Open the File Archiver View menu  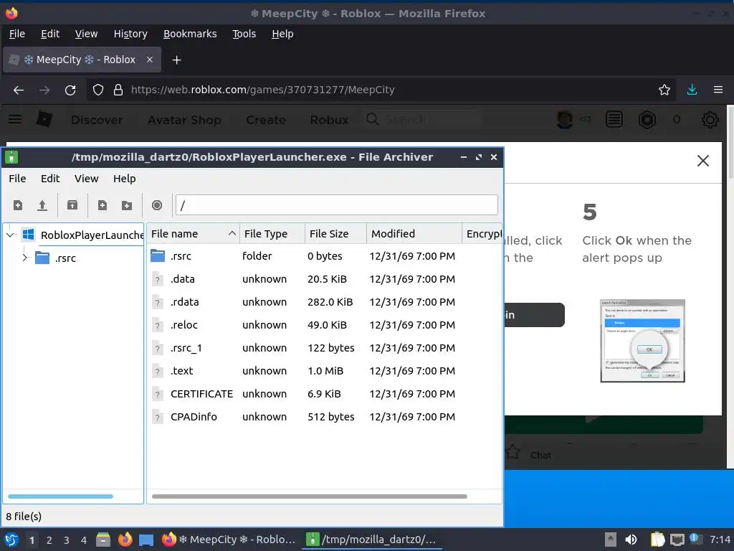[x=87, y=179]
